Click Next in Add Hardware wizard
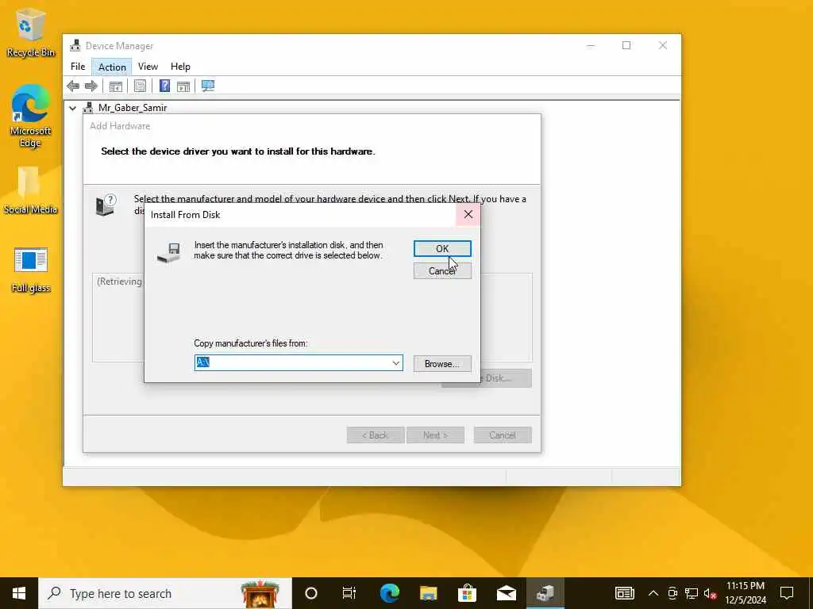The image size is (813, 609). pyautogui.click(x=435, y=435)
